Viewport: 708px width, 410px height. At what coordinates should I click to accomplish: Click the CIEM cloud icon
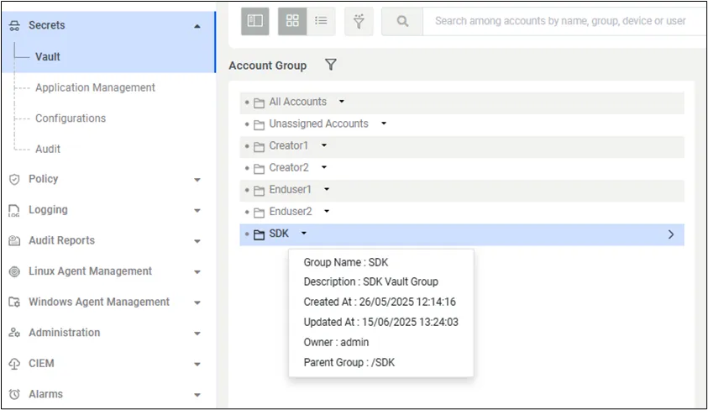coord(14,364)
